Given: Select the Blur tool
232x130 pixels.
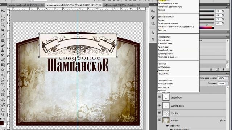Looking at the screenshot, I should (3, 69).
